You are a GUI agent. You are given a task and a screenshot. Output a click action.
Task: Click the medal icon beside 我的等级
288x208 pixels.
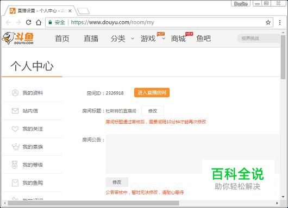point(15,165)
